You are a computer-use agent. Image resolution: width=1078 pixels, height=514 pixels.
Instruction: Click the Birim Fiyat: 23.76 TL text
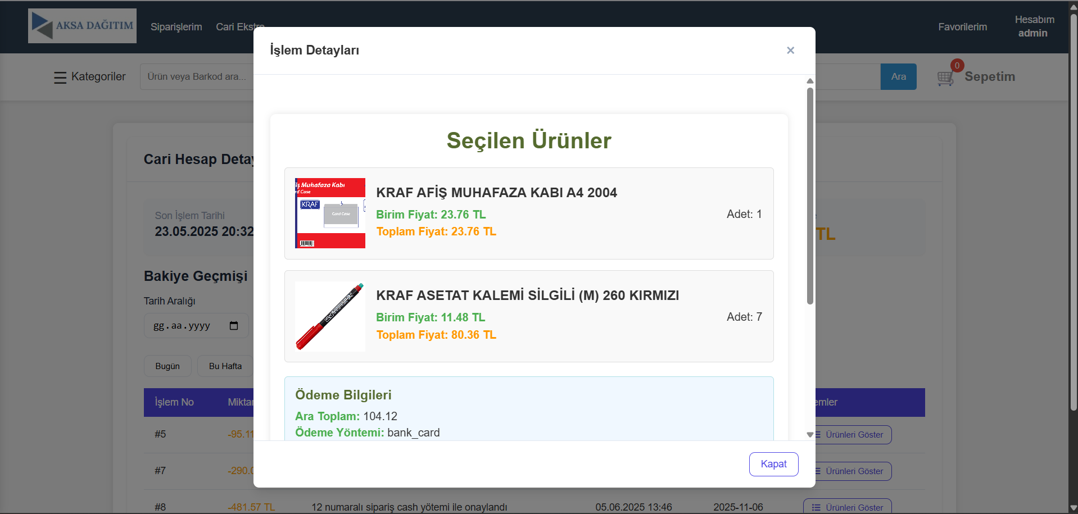[431, 215]
